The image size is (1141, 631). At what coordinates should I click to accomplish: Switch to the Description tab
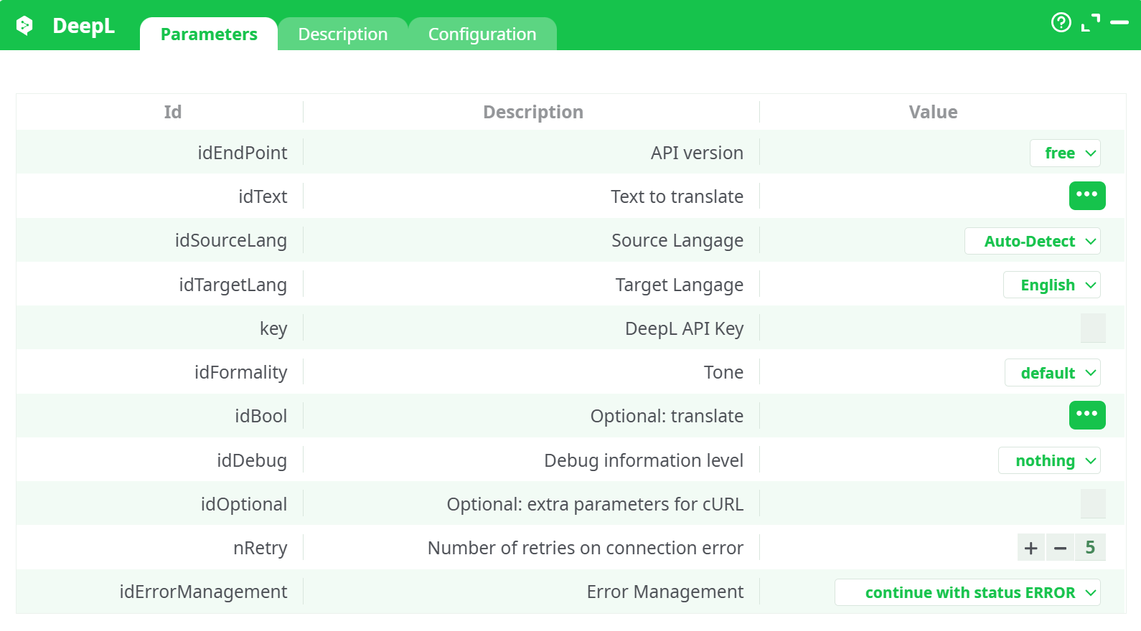click(x=343, y=34)
